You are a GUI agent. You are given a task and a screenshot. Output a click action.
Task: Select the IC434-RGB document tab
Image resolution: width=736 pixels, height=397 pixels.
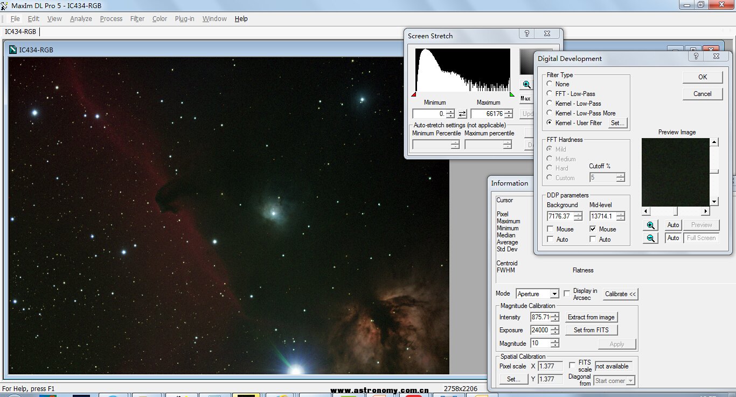click(20, 32)
